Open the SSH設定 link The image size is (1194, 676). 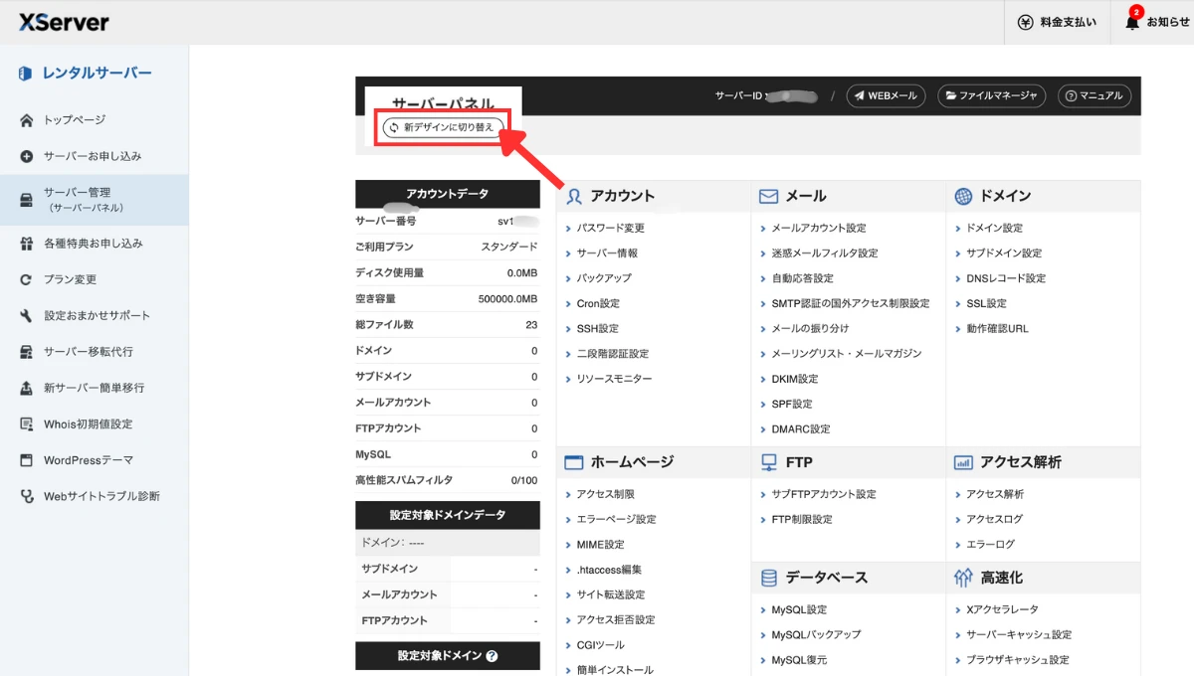598,328
